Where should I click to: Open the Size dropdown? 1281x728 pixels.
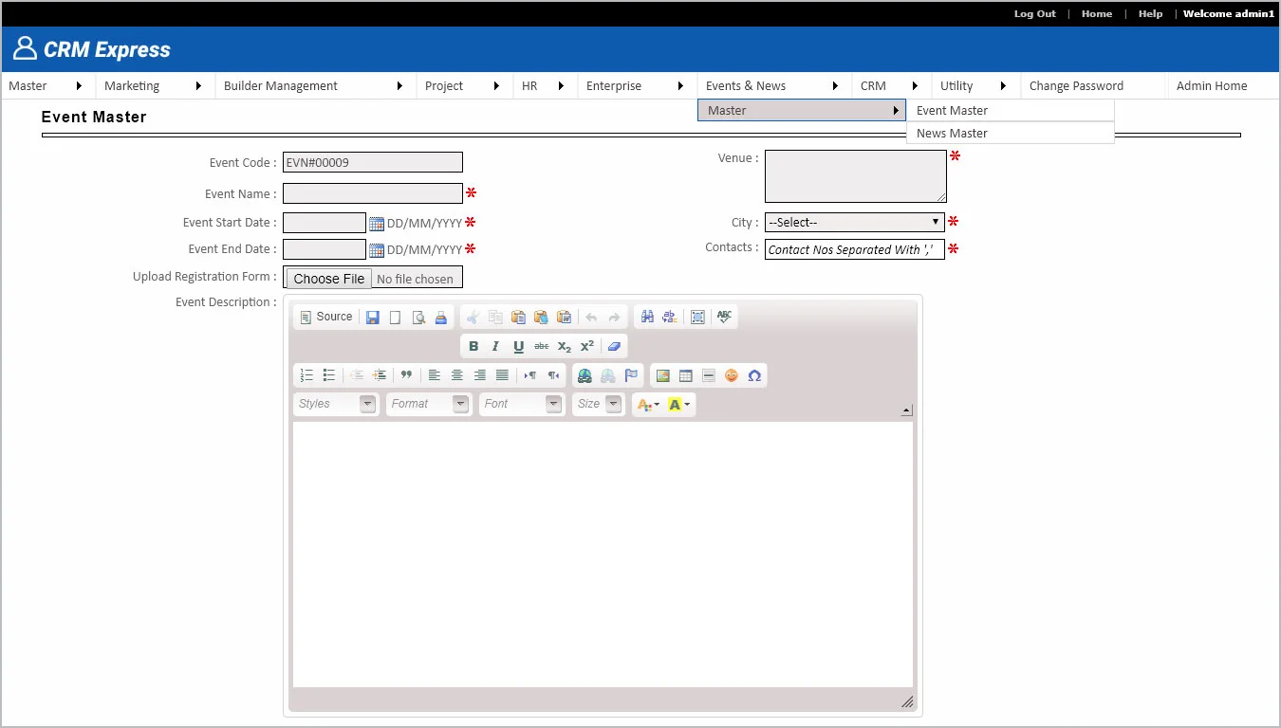pyautogui.click(x=599, y=404)
